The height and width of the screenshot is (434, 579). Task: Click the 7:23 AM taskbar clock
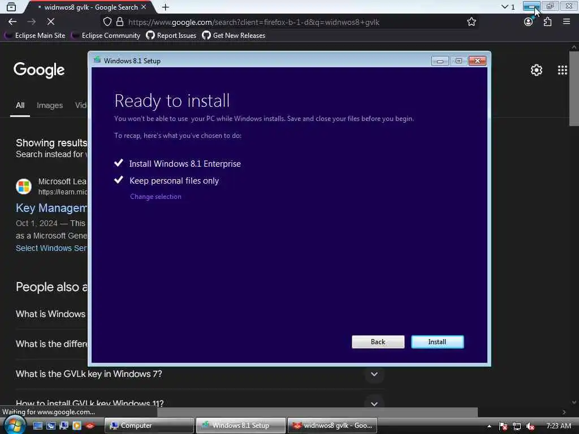[x=558, y=426]
